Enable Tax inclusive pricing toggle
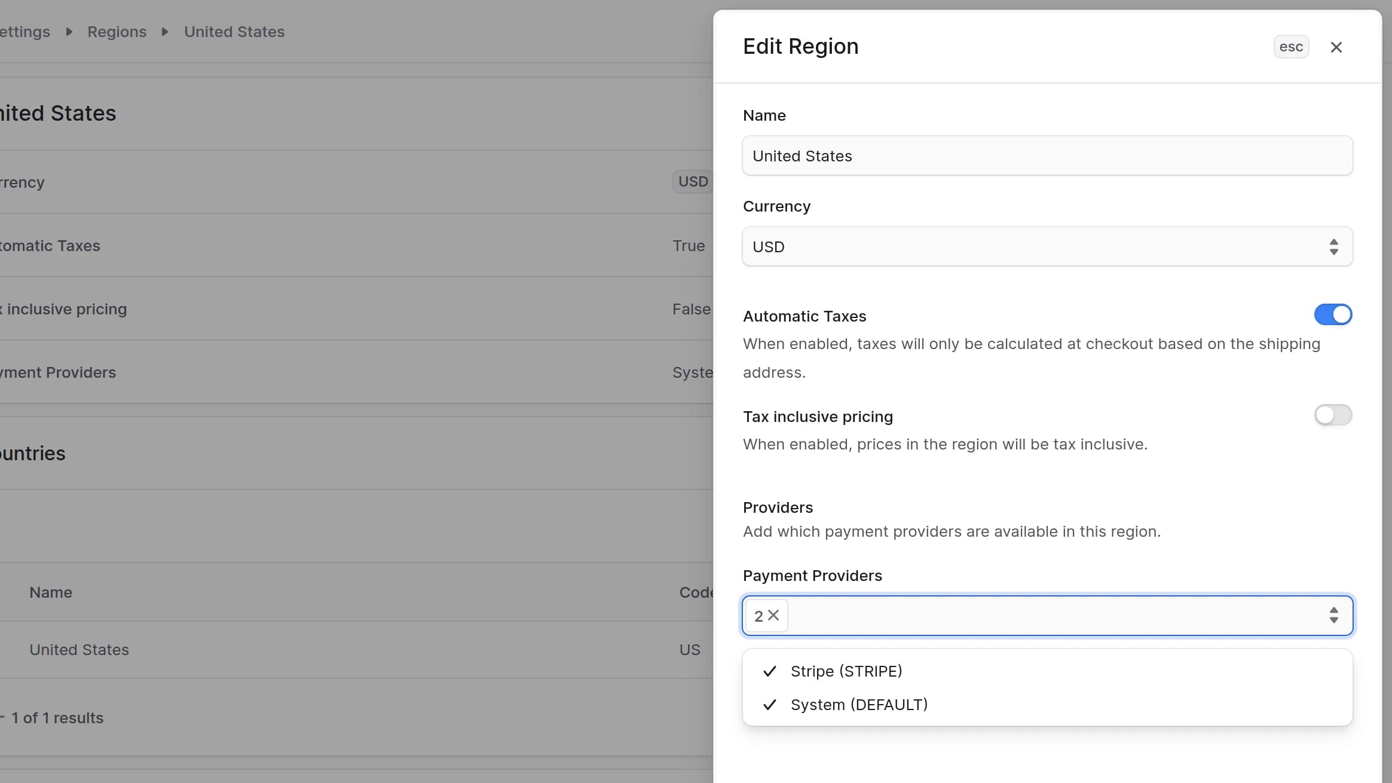1392x783 pixels. [1333, 415]
